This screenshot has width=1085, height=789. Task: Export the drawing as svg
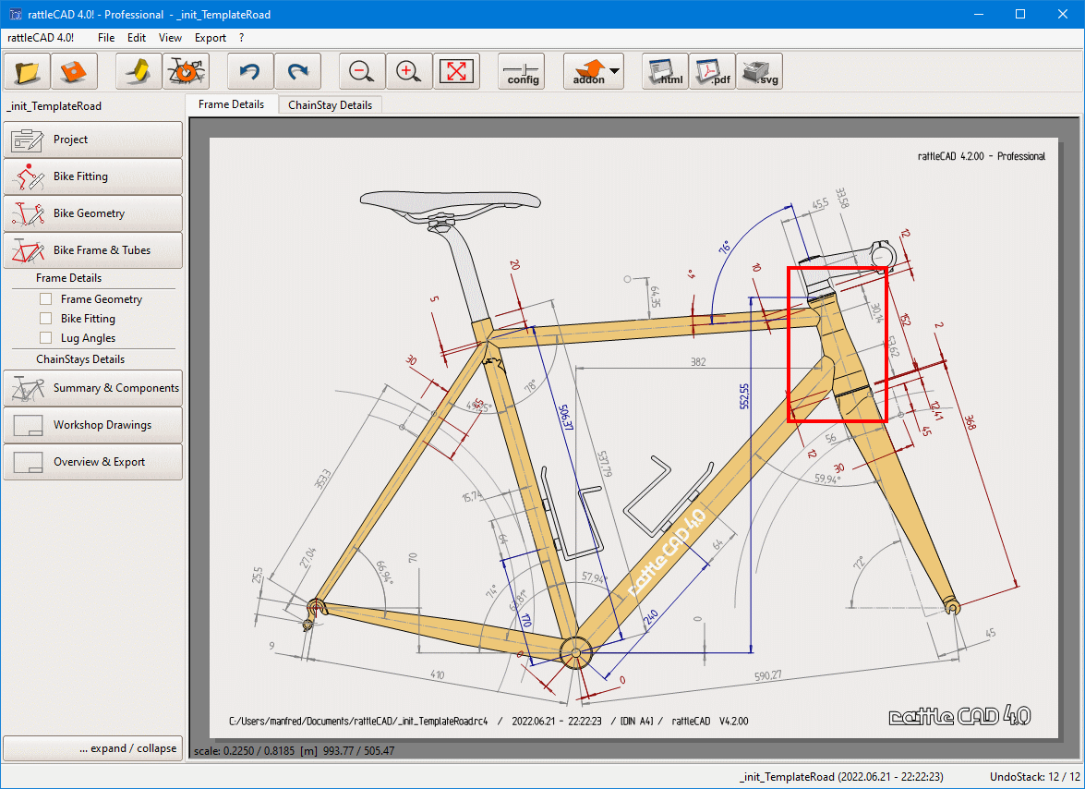pyautogui.click(x=759, y=71)
